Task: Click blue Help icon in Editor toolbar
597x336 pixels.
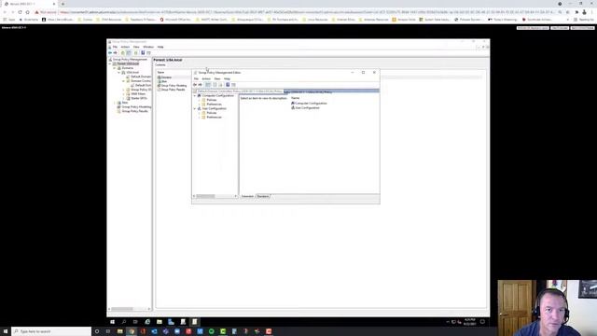Action: [228, 85]
